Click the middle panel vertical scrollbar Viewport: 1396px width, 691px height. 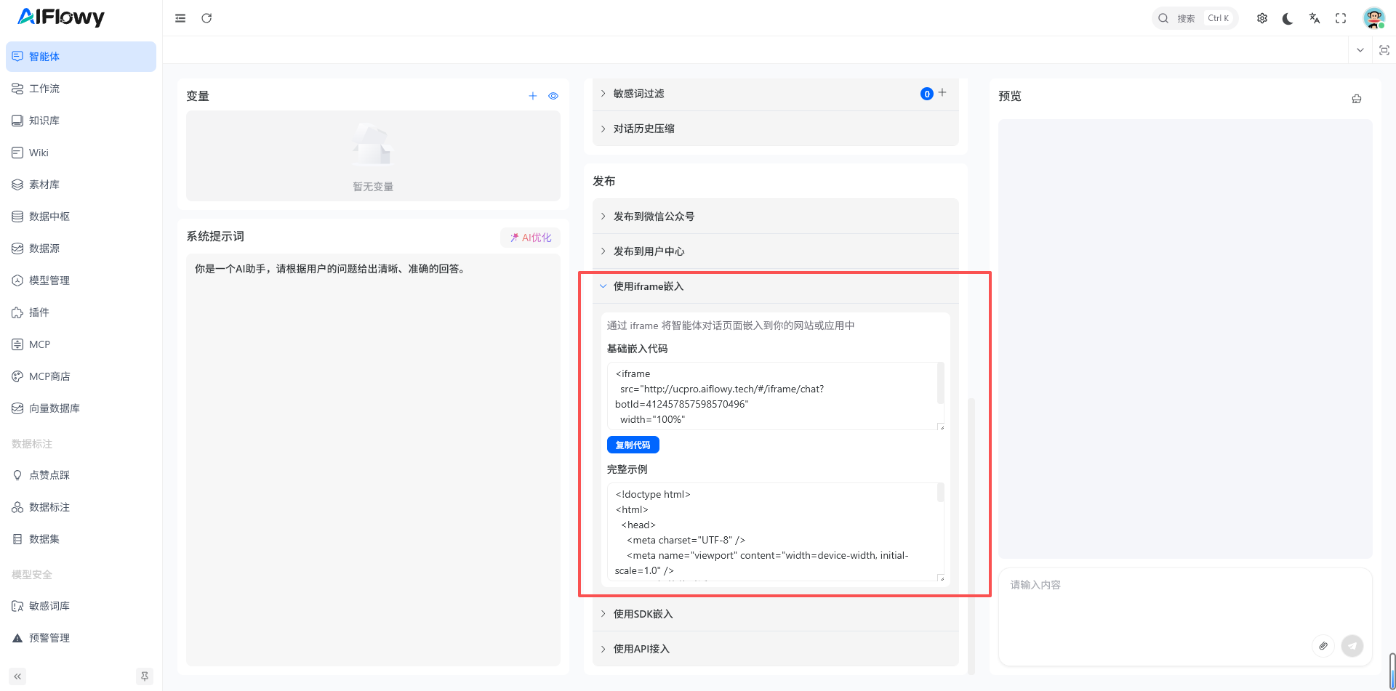coord(971,536)
